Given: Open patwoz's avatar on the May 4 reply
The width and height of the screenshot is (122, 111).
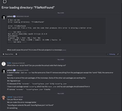Looking at the screenshot, I should (x=4, y=71).
